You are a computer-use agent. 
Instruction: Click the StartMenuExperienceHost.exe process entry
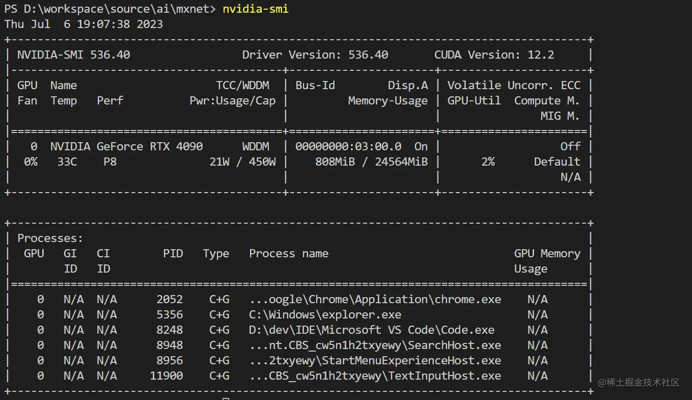coord(375,360)
